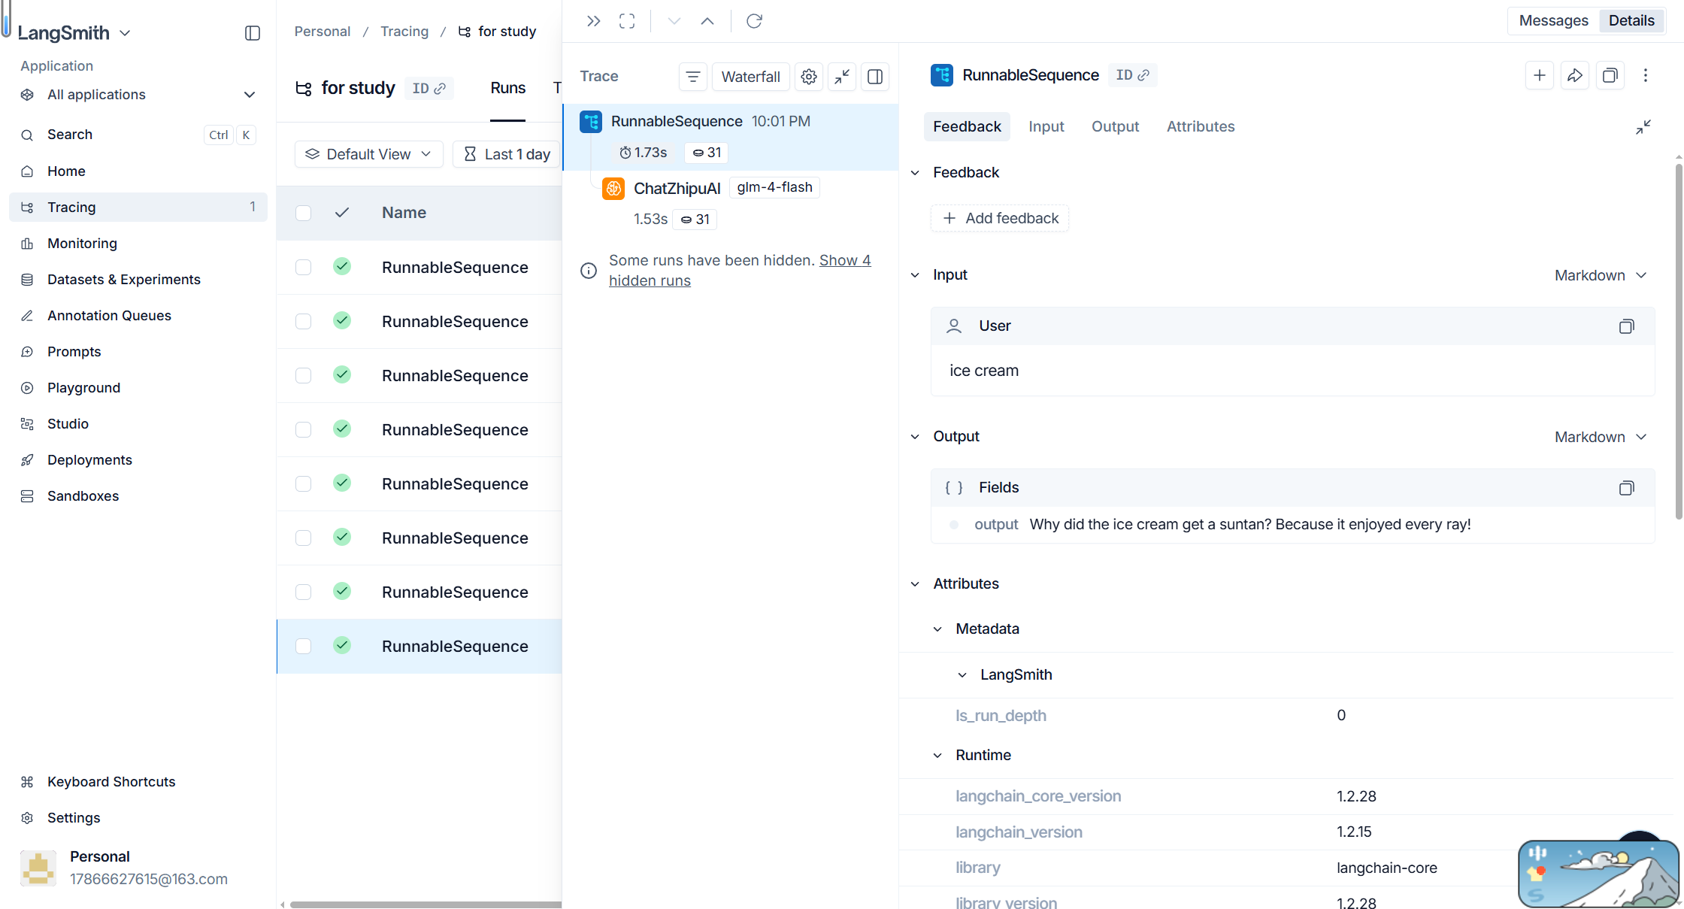Collapse details pane with shrink icon
1684x909 pixels.
click(x=1643, y=127)
